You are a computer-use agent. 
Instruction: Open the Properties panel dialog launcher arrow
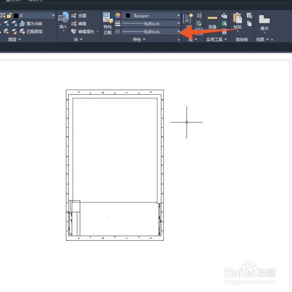coord(179,39)
